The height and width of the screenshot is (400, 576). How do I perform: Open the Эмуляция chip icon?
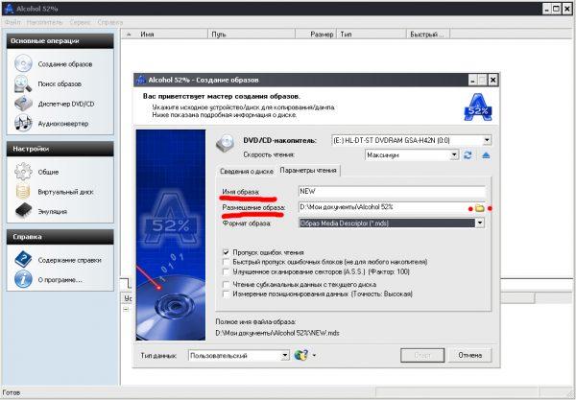click(x=23, y=211)
